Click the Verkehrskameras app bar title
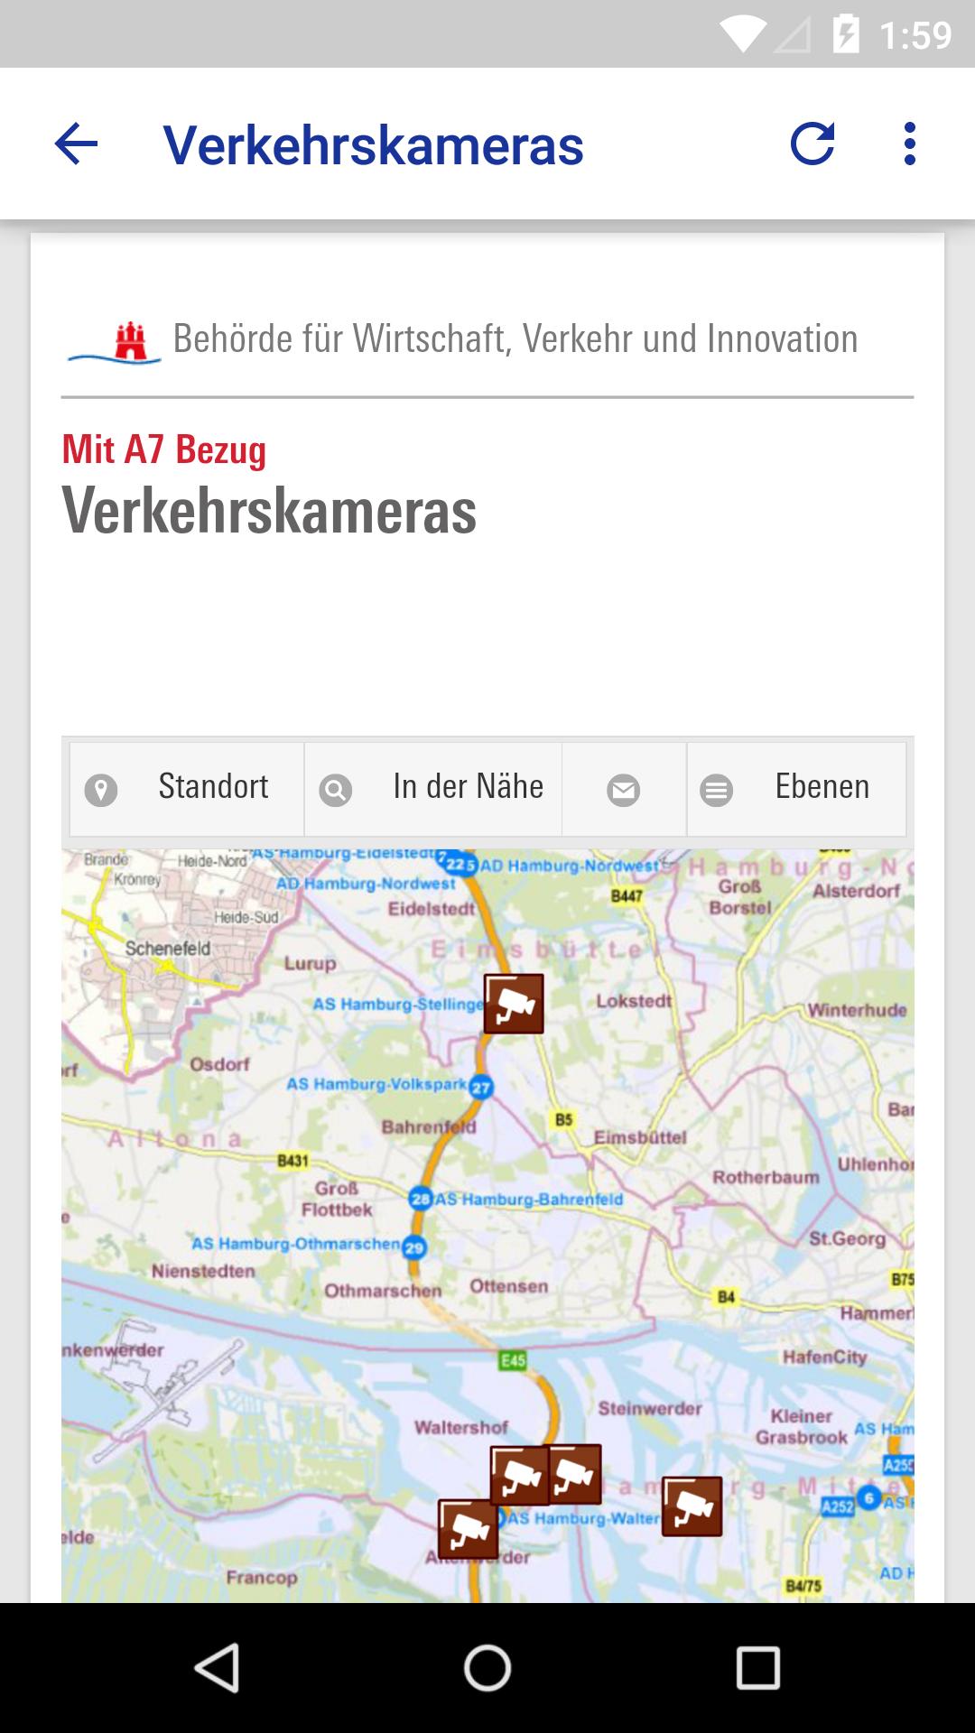The width and height of the screenshot is (975, 1733). click(373, 144)
